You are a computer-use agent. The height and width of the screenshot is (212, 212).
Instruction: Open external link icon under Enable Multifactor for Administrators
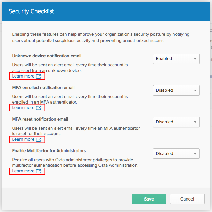coord(39,171)
